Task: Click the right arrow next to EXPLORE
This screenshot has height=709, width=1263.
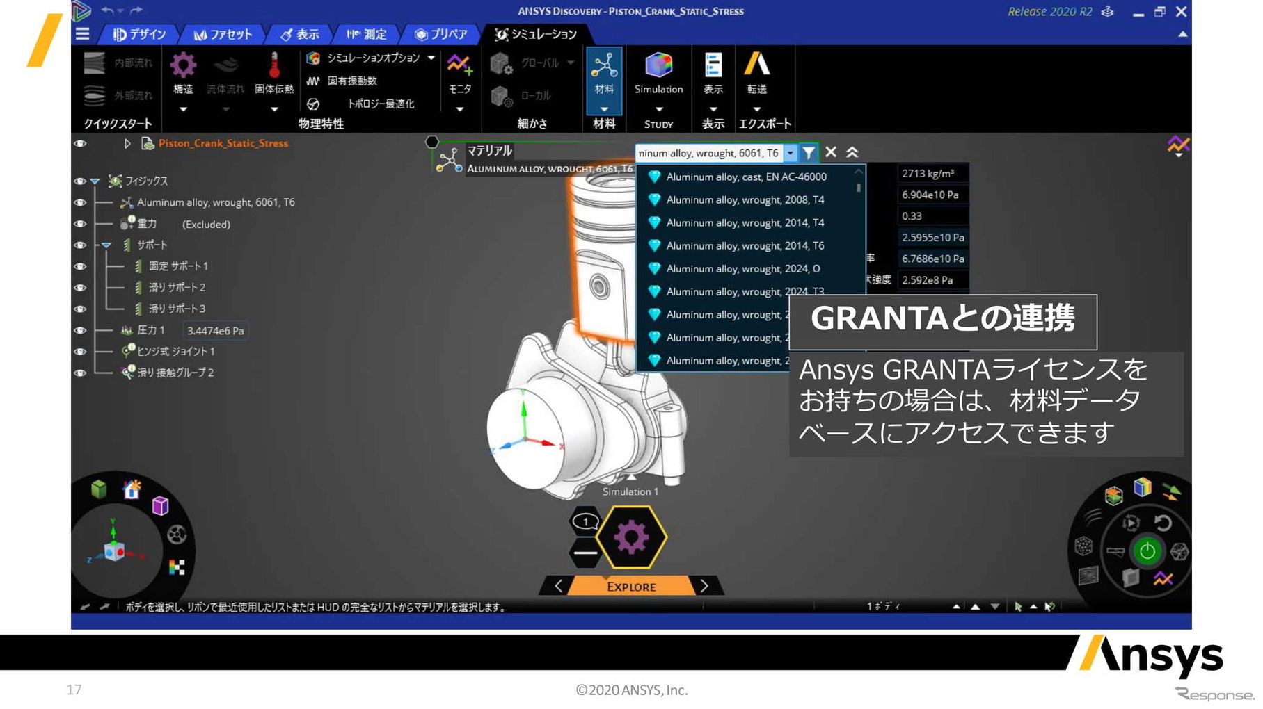Action: [x=704, y=586]
